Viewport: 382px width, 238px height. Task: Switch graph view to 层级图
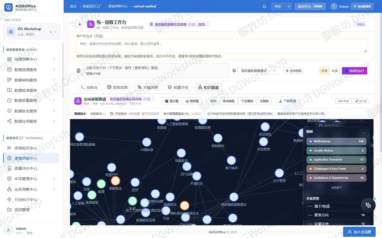click(x=192, y=101)
